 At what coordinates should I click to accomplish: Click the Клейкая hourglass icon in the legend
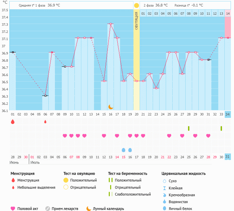[x=164, y=188]
